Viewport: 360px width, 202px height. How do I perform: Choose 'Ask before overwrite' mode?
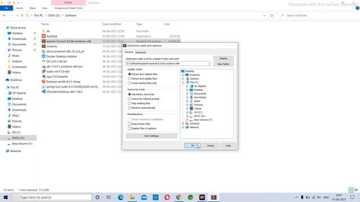tap(129, 94)
